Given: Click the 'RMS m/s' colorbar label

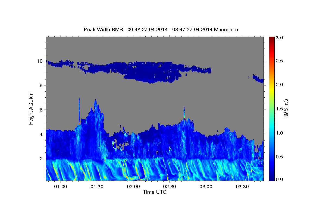Looking at the screenshot, I should [286, 108].
